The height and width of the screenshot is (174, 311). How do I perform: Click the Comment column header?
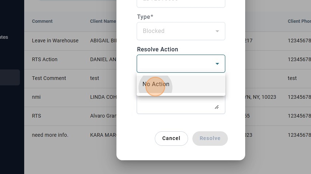(x=42, y=21)
